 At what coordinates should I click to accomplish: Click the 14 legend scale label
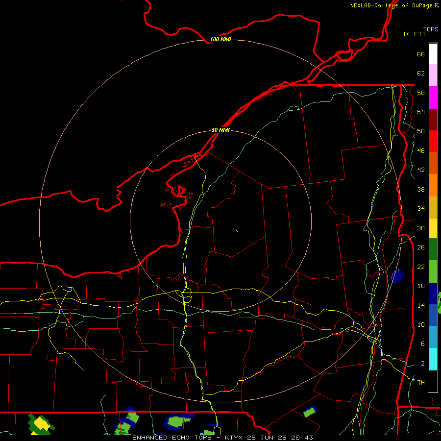coord(421,305)
